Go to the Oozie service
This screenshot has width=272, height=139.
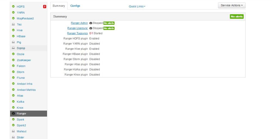(20, 54)
